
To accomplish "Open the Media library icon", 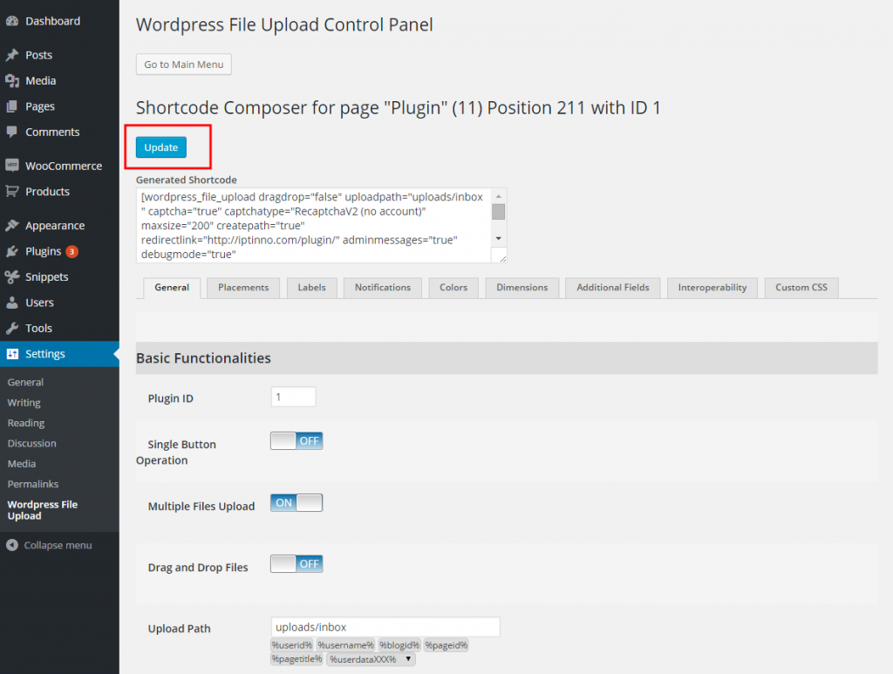I will (13, 80).
